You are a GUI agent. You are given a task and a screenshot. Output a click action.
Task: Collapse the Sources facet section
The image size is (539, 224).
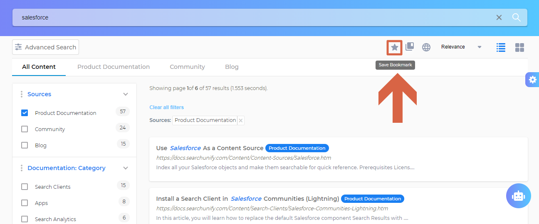[126, 94]
